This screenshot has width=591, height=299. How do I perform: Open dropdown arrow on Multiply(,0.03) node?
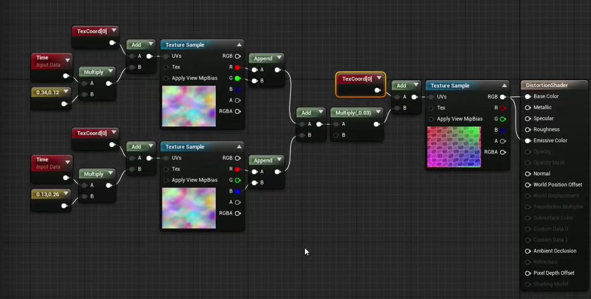click(x=378, y=112)
